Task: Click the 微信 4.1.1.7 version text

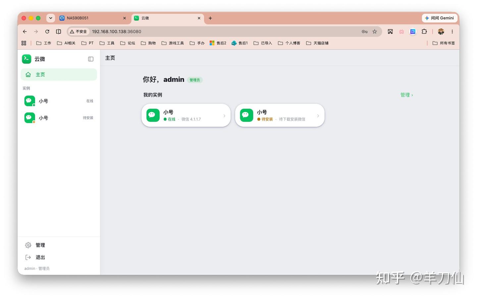Action: 191,119
